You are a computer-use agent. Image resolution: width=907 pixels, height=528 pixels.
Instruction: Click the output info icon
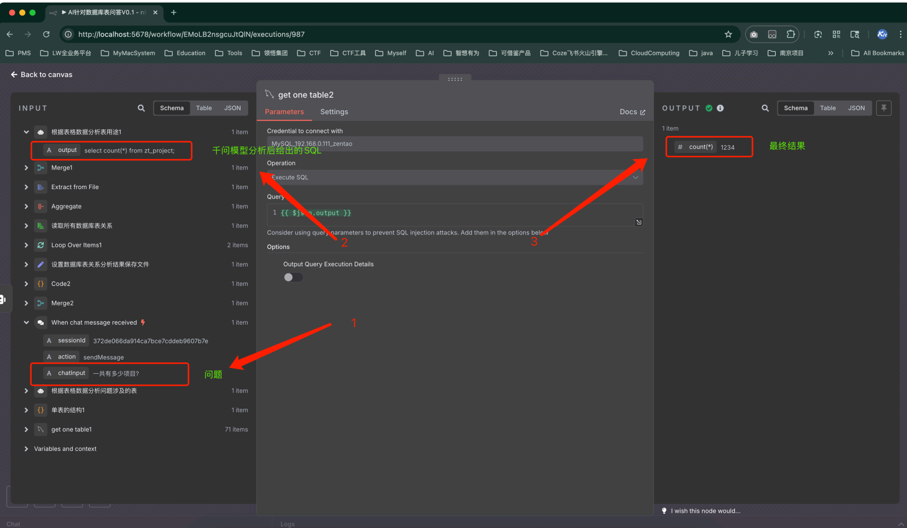click(x=720, y=108)
